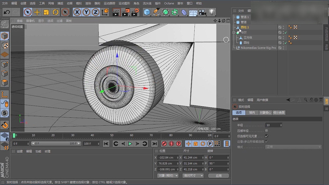Click the 应用 apply button
Viewport: 329px width, 185px height.
point(218,175)
